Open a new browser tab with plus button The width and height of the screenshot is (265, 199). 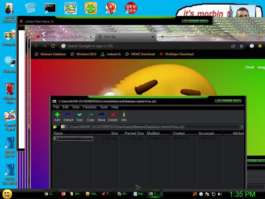click(x=163, y=37)
